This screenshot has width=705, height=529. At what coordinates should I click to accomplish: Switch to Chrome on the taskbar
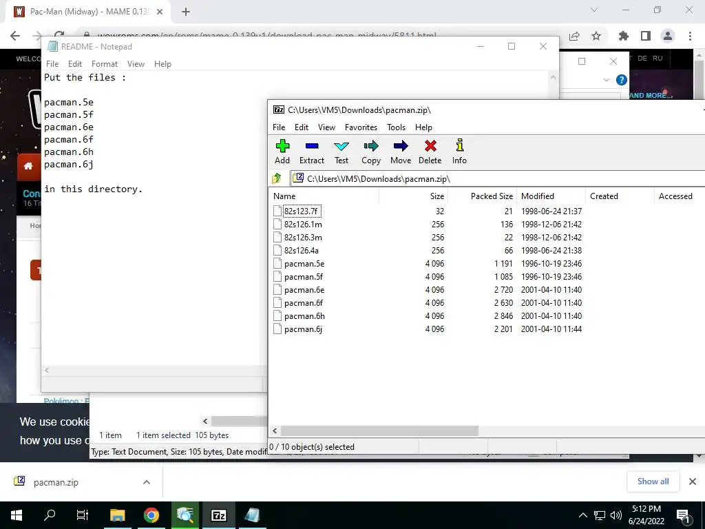click(151, 515)
